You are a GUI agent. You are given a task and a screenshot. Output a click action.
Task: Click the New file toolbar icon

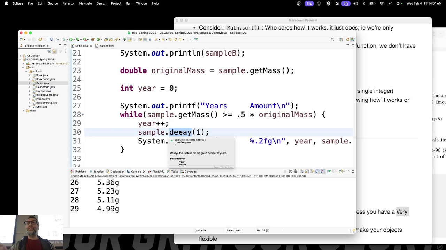pos(22,39)
